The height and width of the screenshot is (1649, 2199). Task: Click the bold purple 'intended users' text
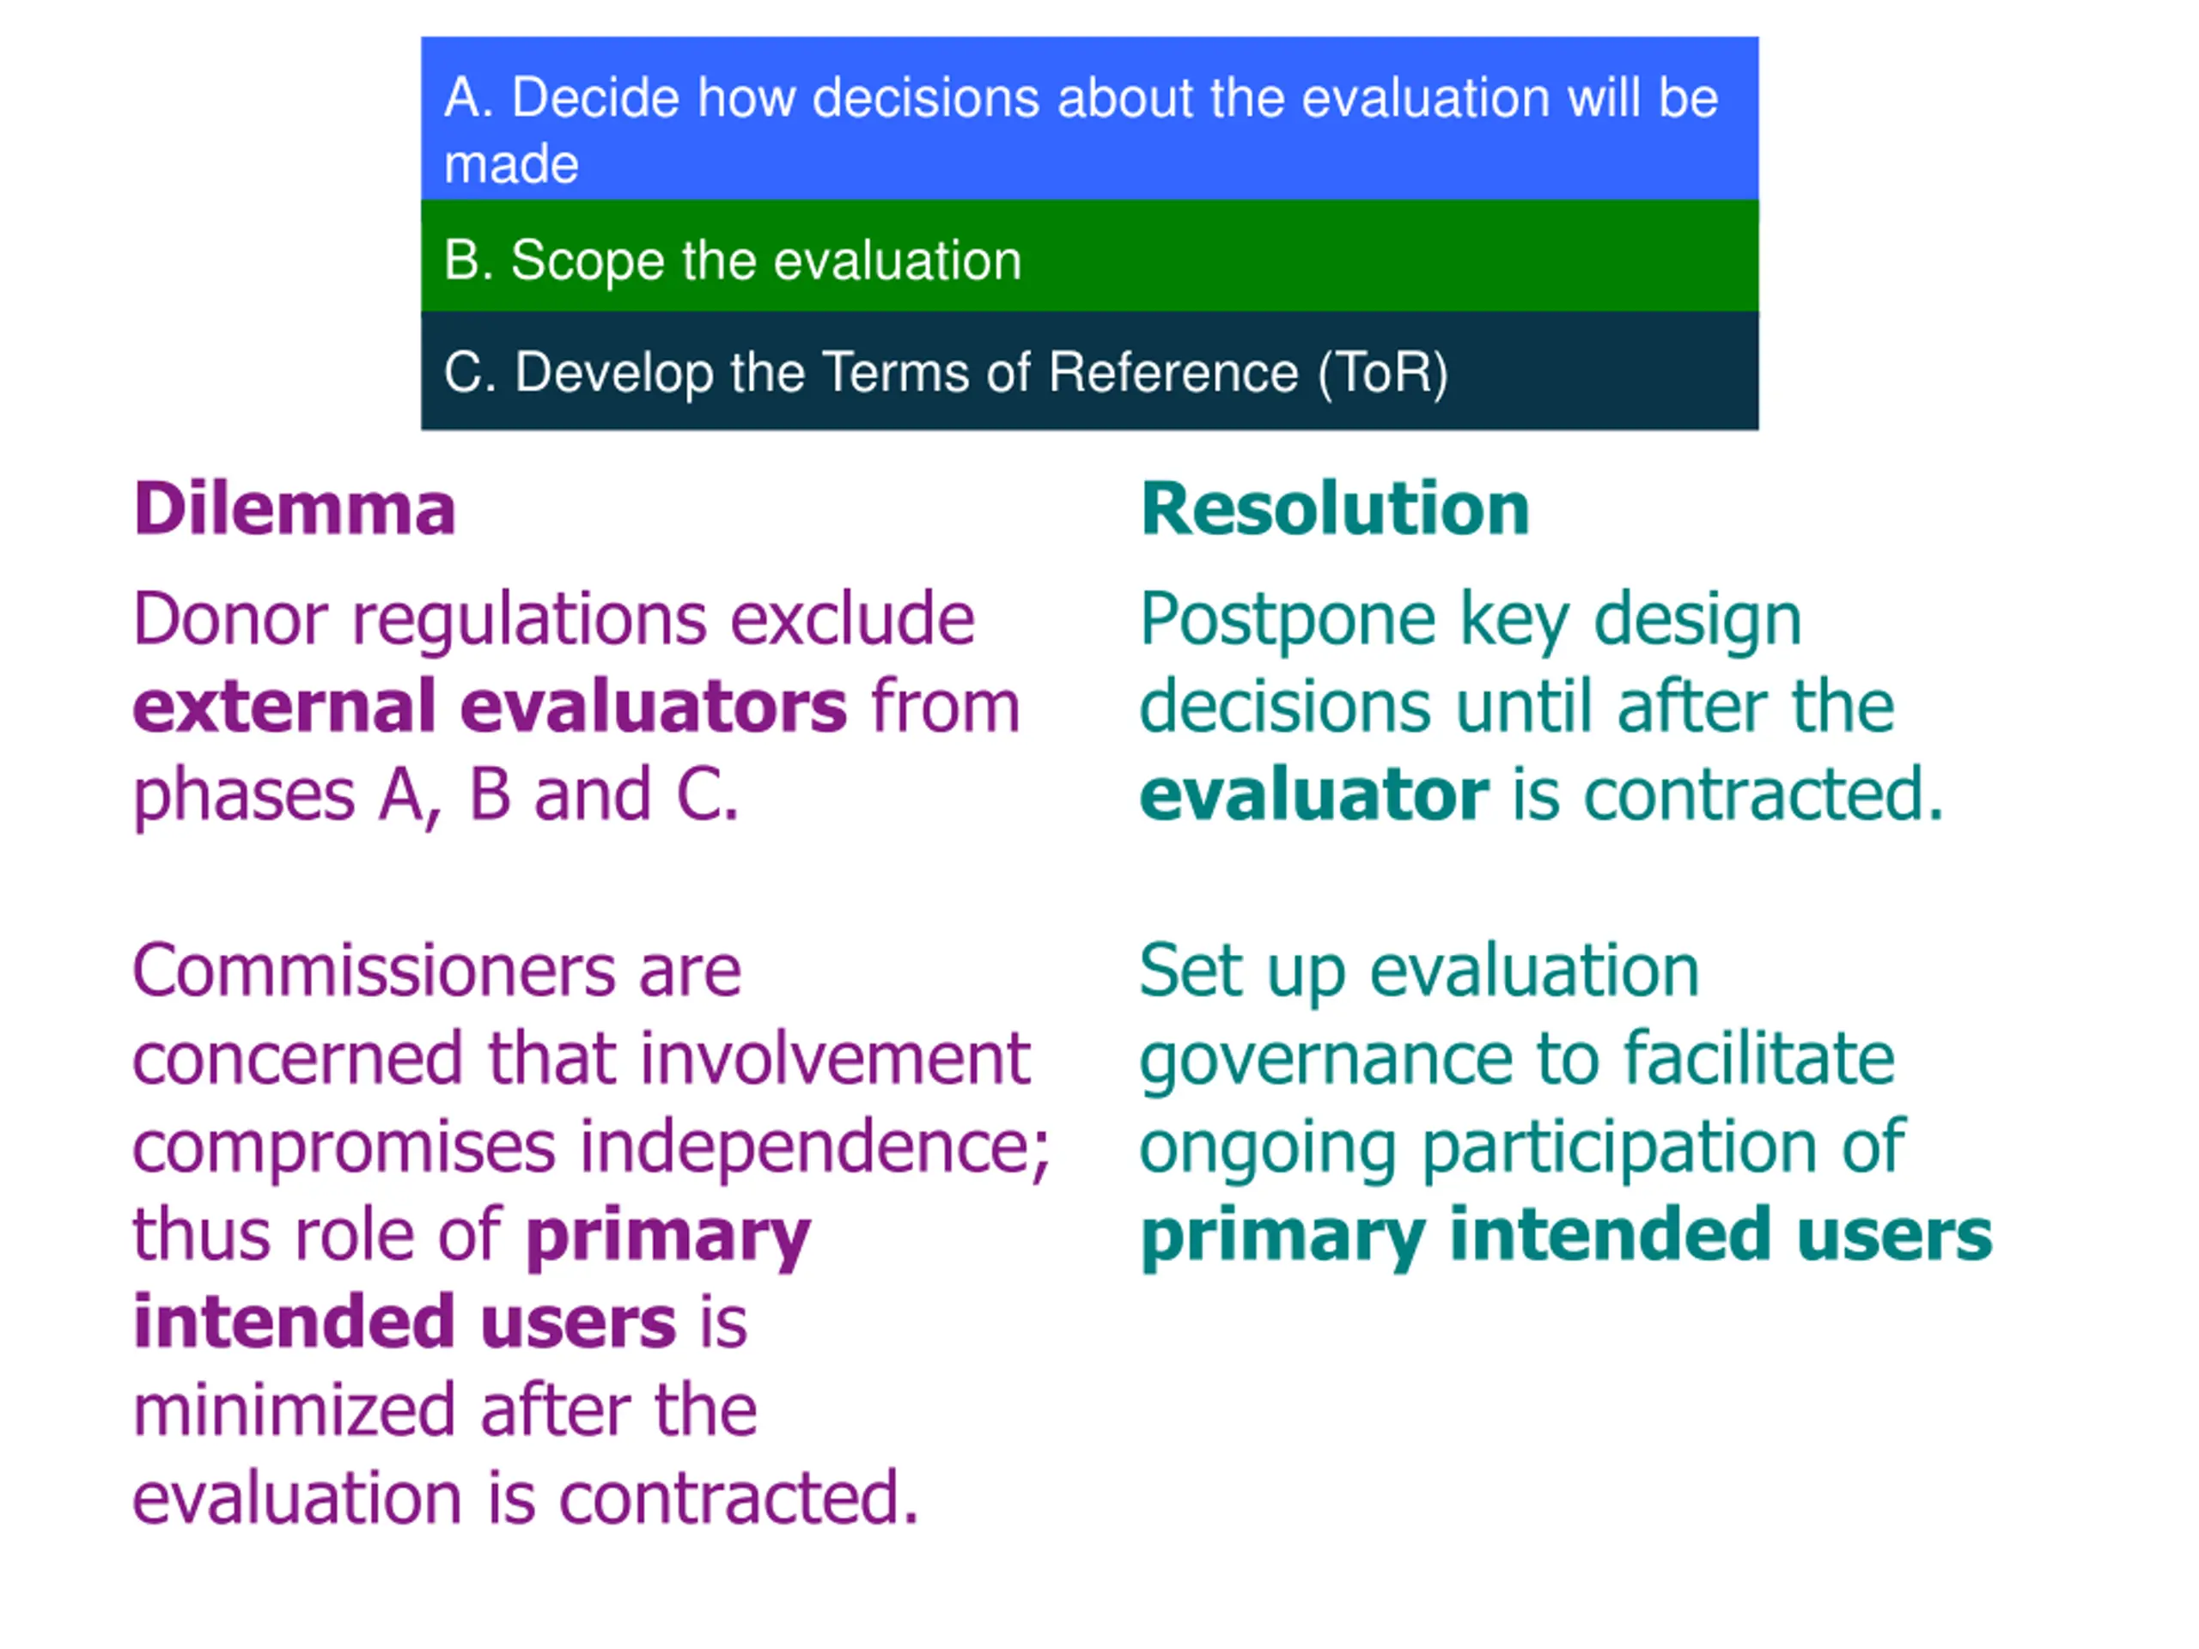[405, 1322]
